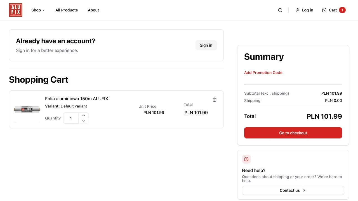Open All Products page
Viewport: 358px width, 201px height.
tap(67, 10)
